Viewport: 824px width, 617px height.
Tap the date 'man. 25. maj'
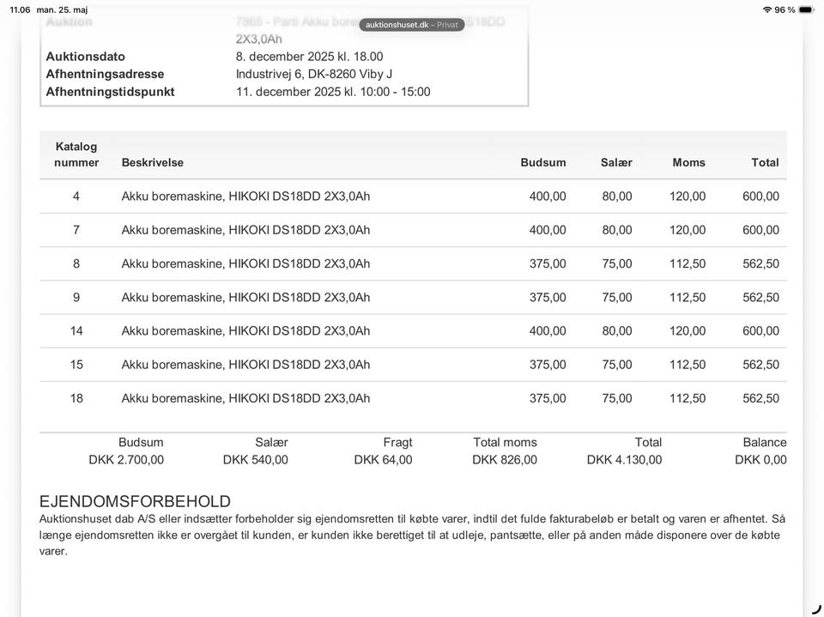62,9
